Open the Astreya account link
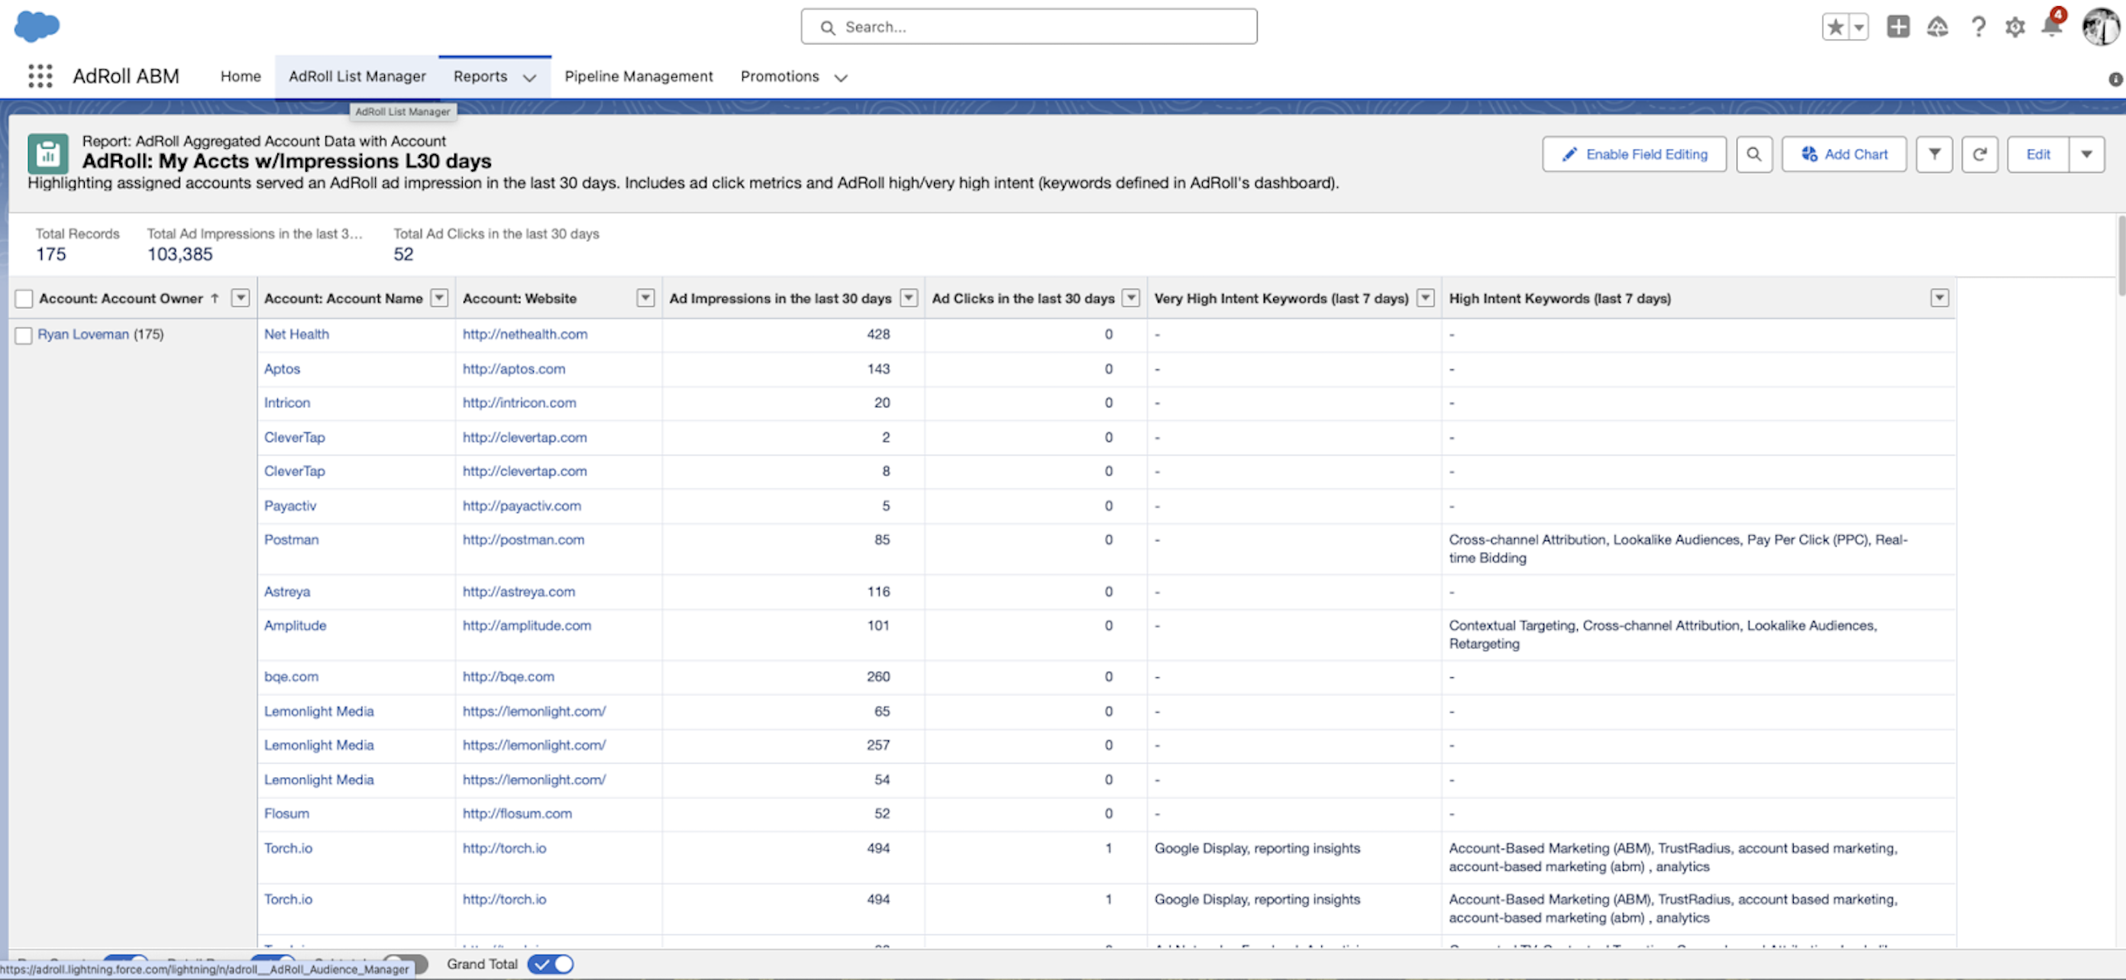This screenshot has width=2126, height=980. tap(287, 592)
